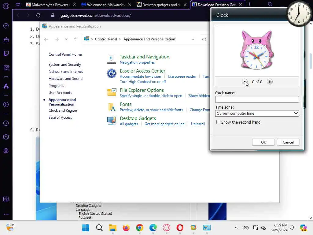The height and width of the screenshot is (235, 313).
Task: Go up one level in Control Panel
Action: coord(75,39)
